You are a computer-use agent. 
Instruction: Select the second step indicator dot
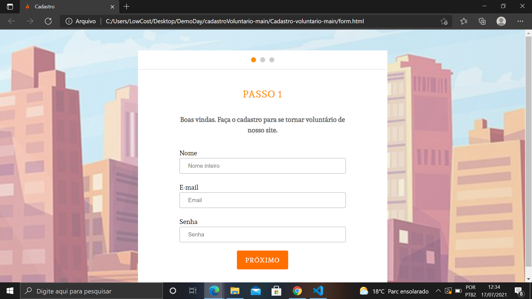tap(262, 60)
